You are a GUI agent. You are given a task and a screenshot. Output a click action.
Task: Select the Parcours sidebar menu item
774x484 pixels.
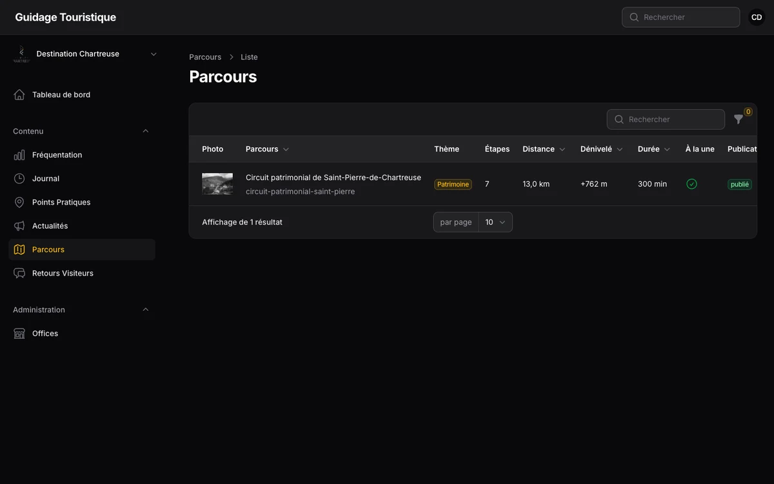pos(82,250)
